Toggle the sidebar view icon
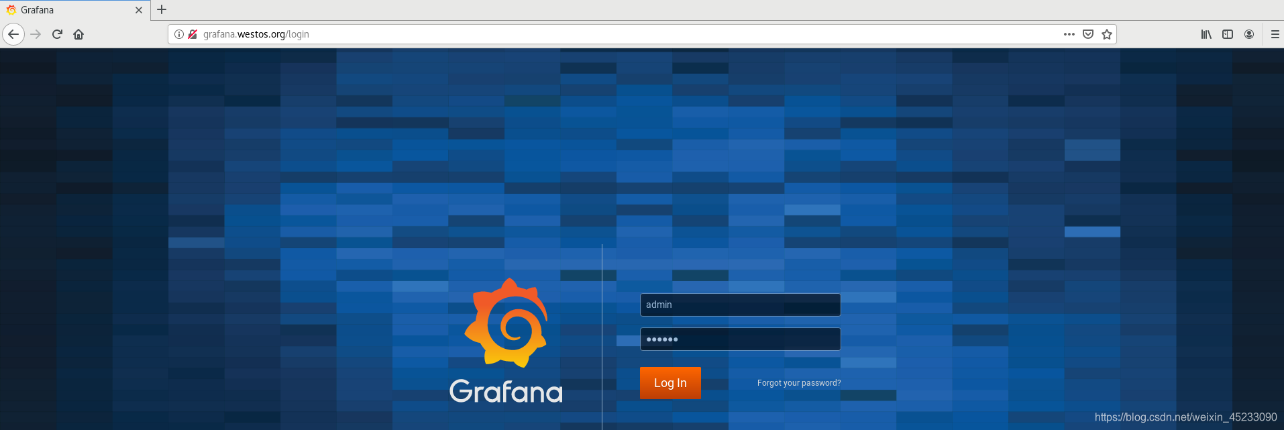The width and height of the screenshot is (1284, 430). [x=1228, y=34]
